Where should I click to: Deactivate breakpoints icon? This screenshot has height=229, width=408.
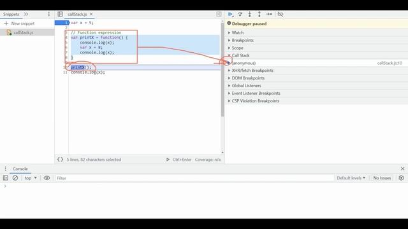[x=280, y=14]
